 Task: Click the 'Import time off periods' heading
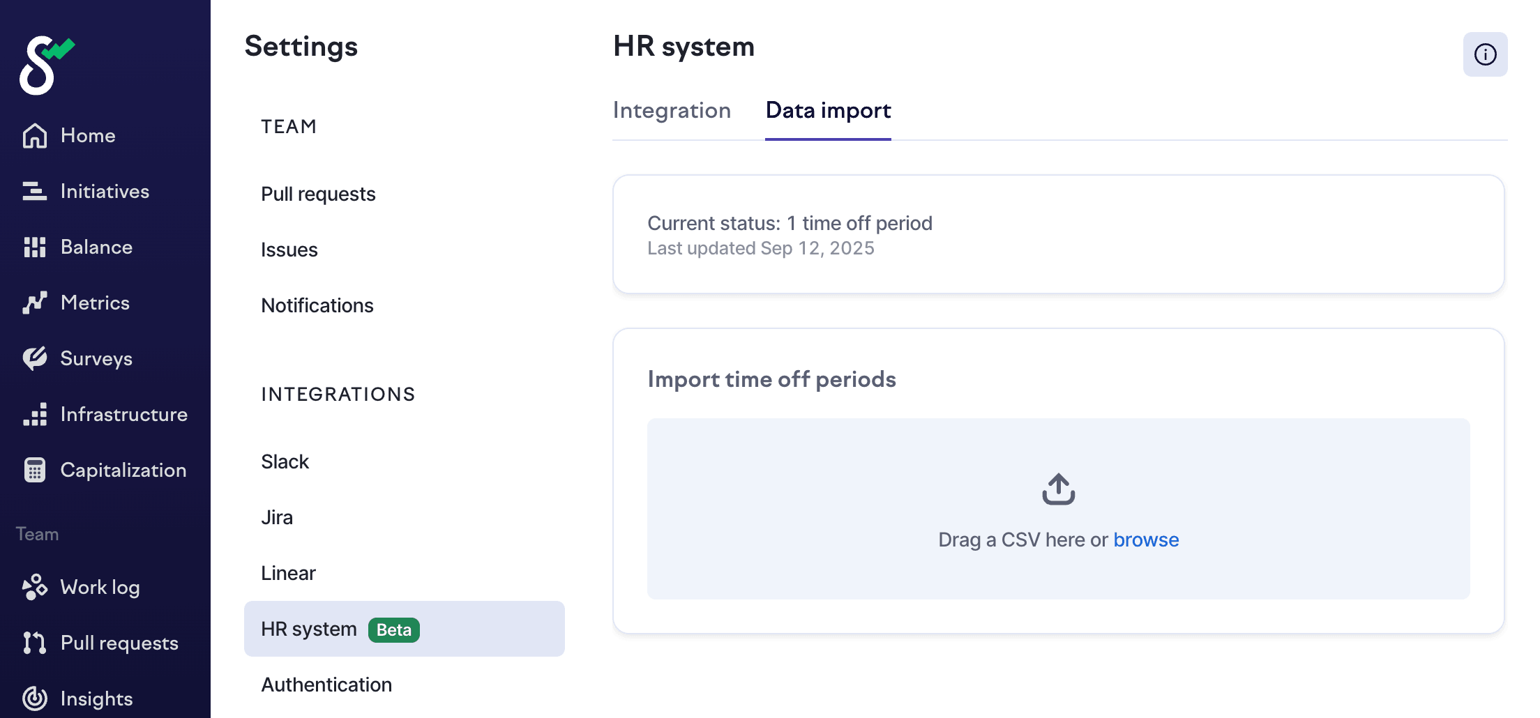(x=771, y=379)
